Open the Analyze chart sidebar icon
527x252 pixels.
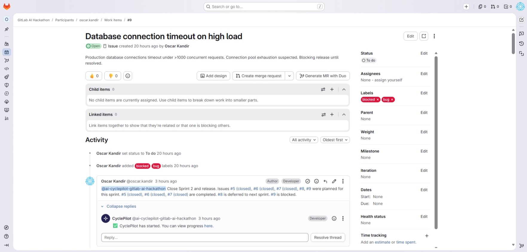pyautogui.click(x=7, y=118)
